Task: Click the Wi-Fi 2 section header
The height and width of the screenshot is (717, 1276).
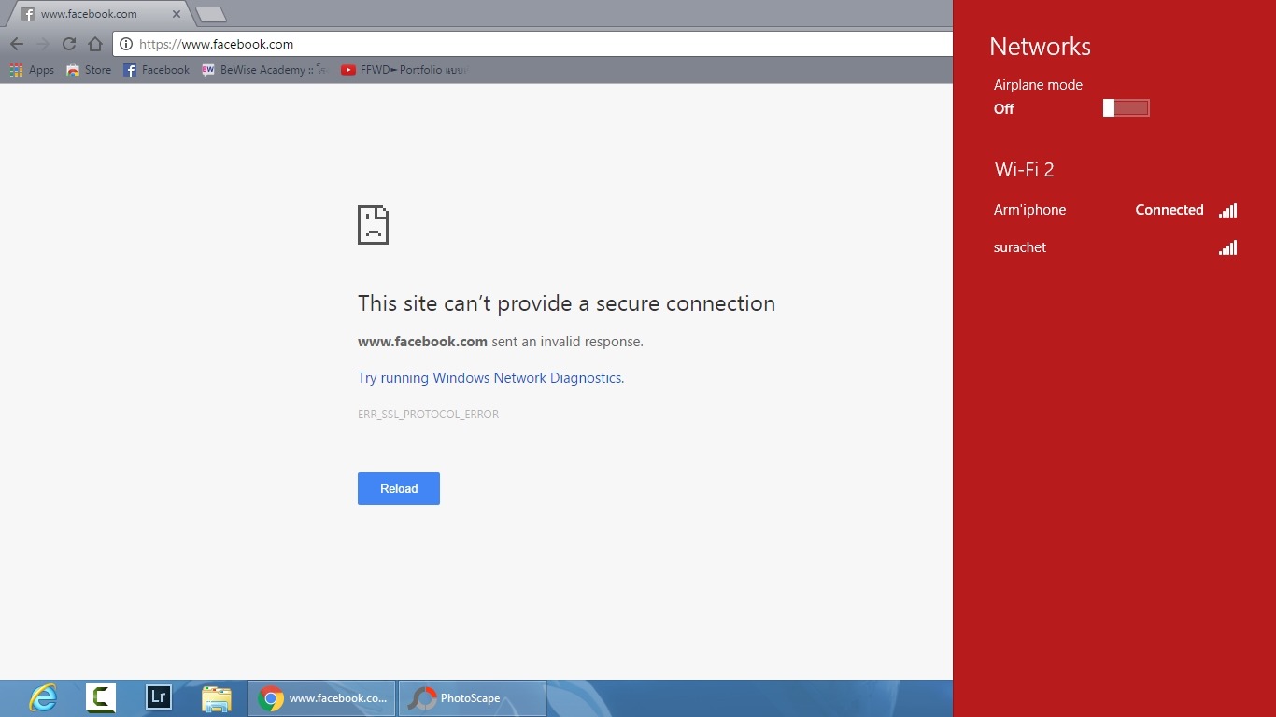Action: [1024, 170]
